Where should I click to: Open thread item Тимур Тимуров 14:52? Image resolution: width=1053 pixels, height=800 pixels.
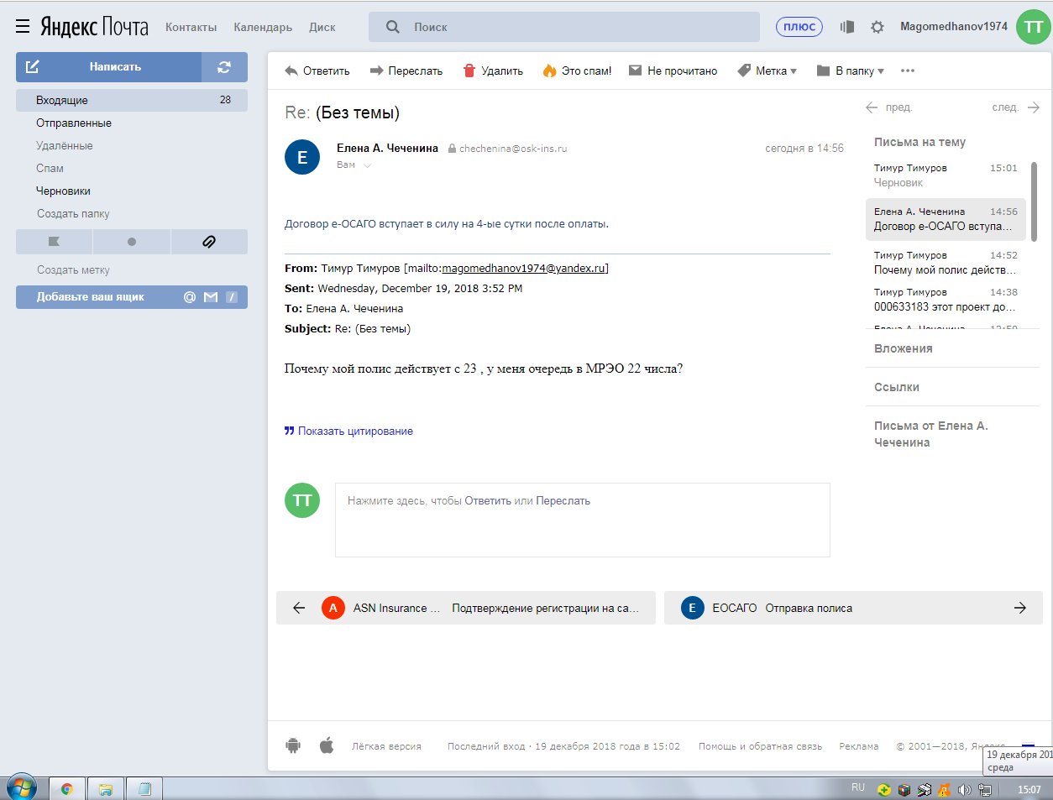[x=946, y=262]
